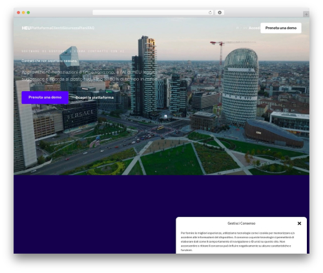This screenshot has height=273, width=323.
Task: Click the browser reload icon
Action: coord(210,12)
